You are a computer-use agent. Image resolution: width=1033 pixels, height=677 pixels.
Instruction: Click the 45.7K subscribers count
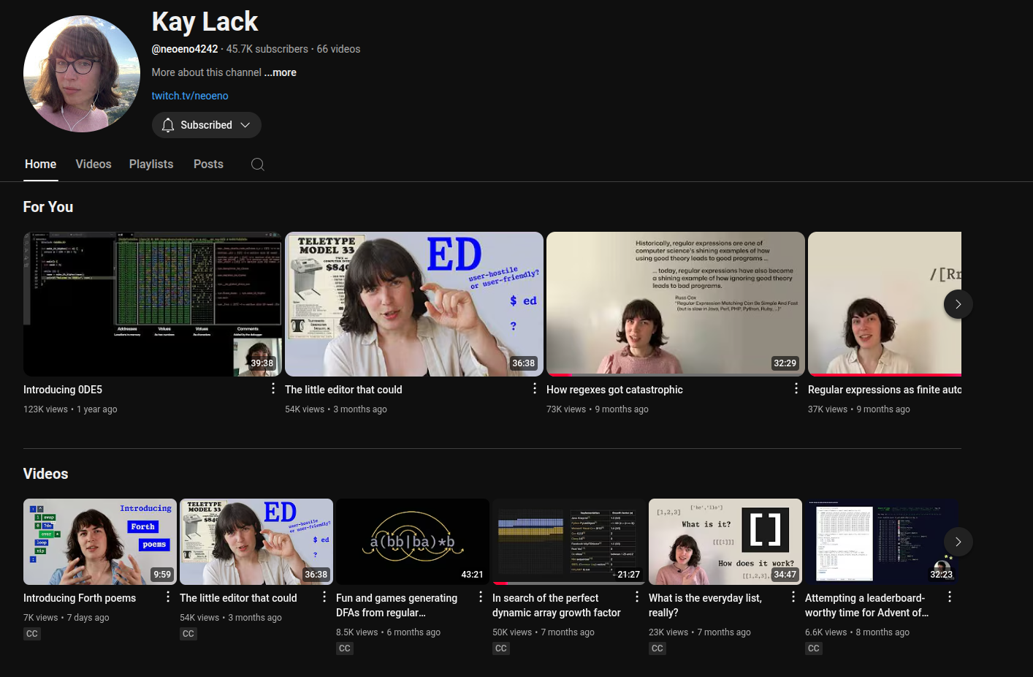click(267, 49)
